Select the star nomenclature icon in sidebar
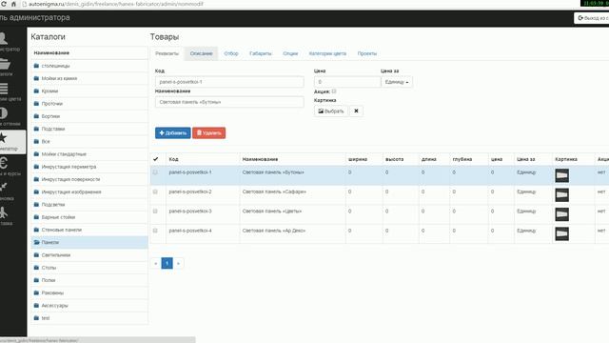The height and width of the screenshot is (343, 609). click(3, 137)
